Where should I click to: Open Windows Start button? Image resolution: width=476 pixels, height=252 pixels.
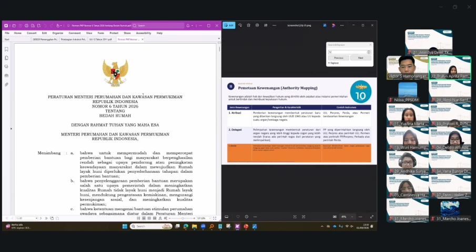tap(125, 226)
